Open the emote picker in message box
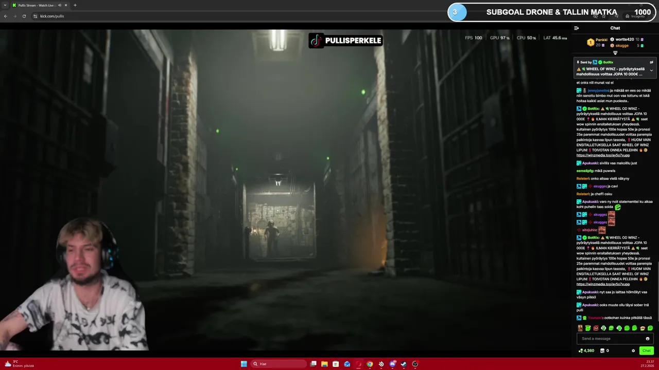The image size is (659, 370). (x=648, y=339)
